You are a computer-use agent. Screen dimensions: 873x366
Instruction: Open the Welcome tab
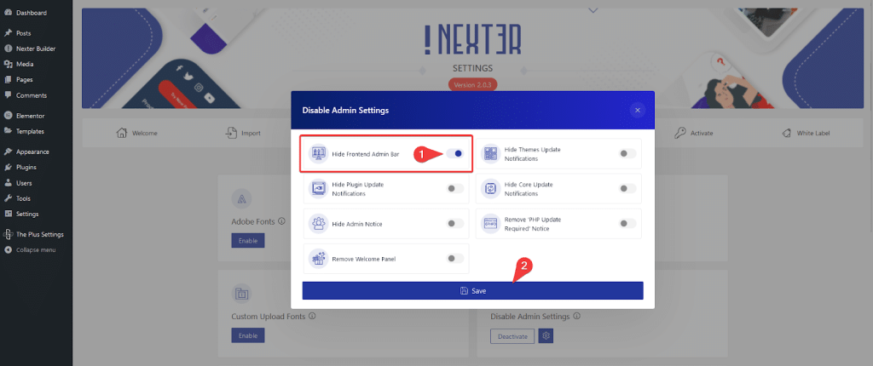tap(137, 134)
